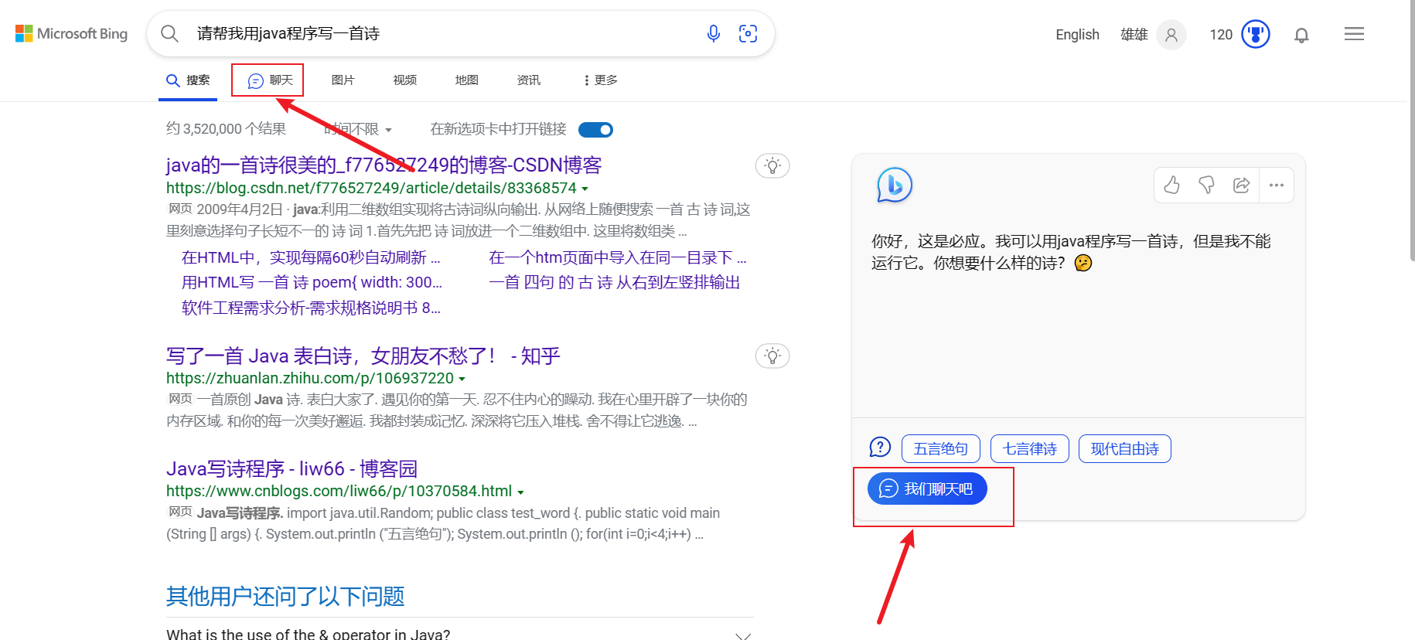
Task: Click the 其他用户还问了以下问题 heading
Action: (285, 597)
